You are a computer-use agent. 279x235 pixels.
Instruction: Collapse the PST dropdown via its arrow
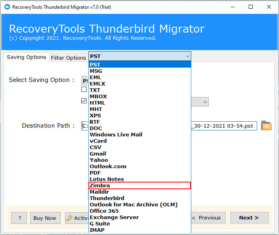point(187,56)
